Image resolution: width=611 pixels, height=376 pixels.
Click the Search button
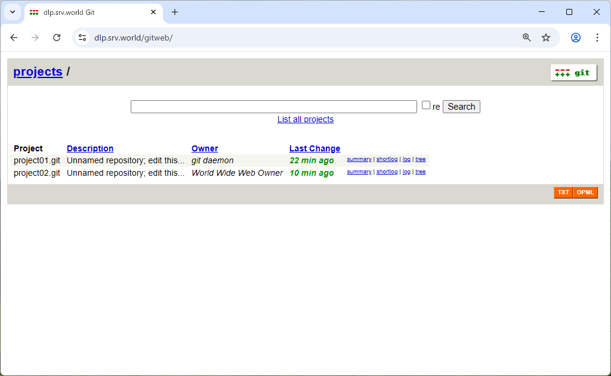coord(461,107)
